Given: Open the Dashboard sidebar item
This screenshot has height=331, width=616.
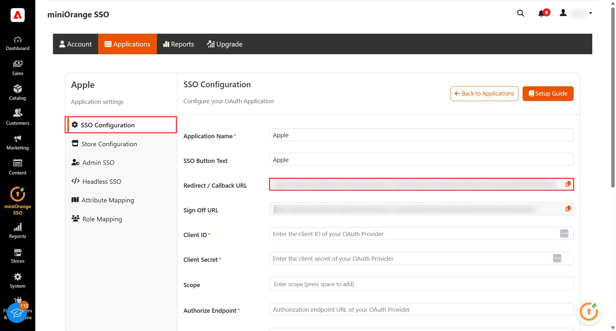Looking at the screenshot, I should click(x=18, y=44).
